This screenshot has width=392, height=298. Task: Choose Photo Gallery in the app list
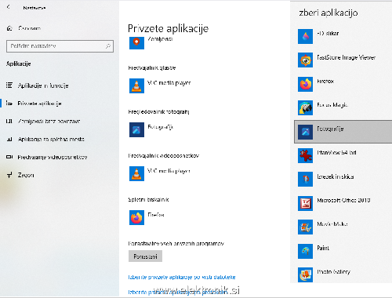343,274
